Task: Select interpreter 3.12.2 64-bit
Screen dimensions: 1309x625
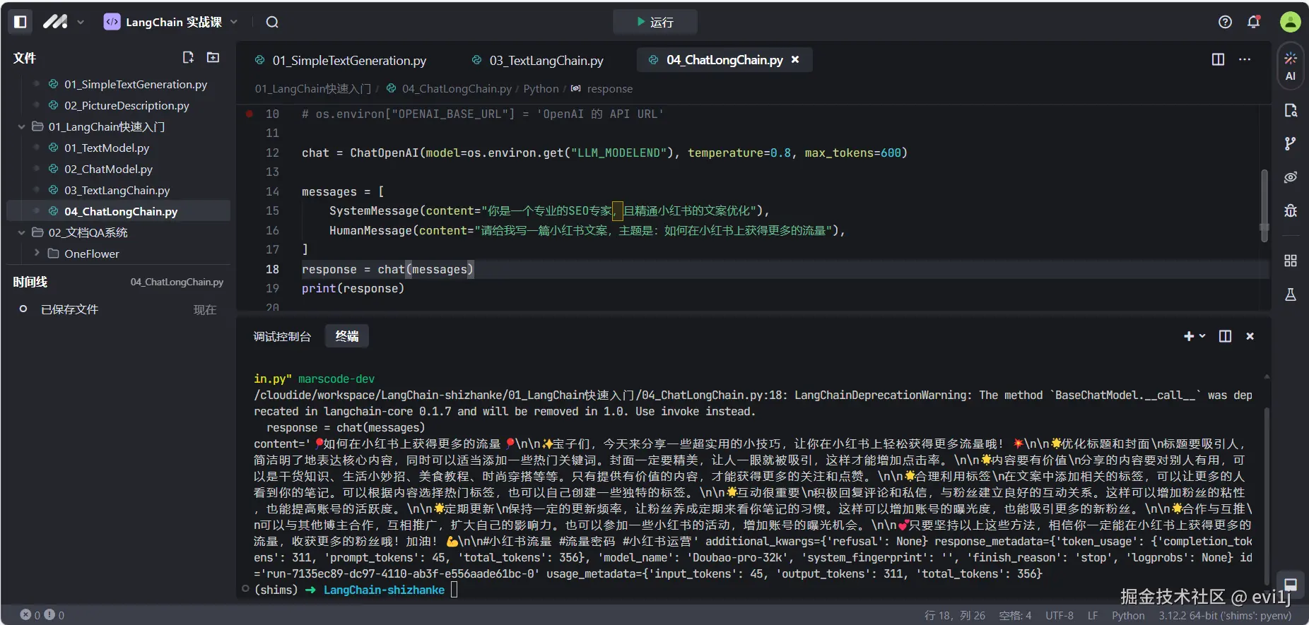Action: [1225, 615]
